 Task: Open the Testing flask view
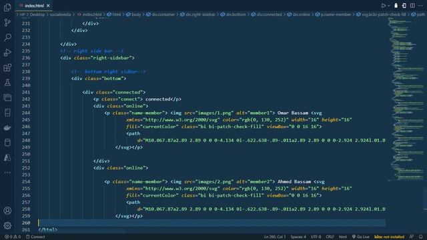[7, 83]
